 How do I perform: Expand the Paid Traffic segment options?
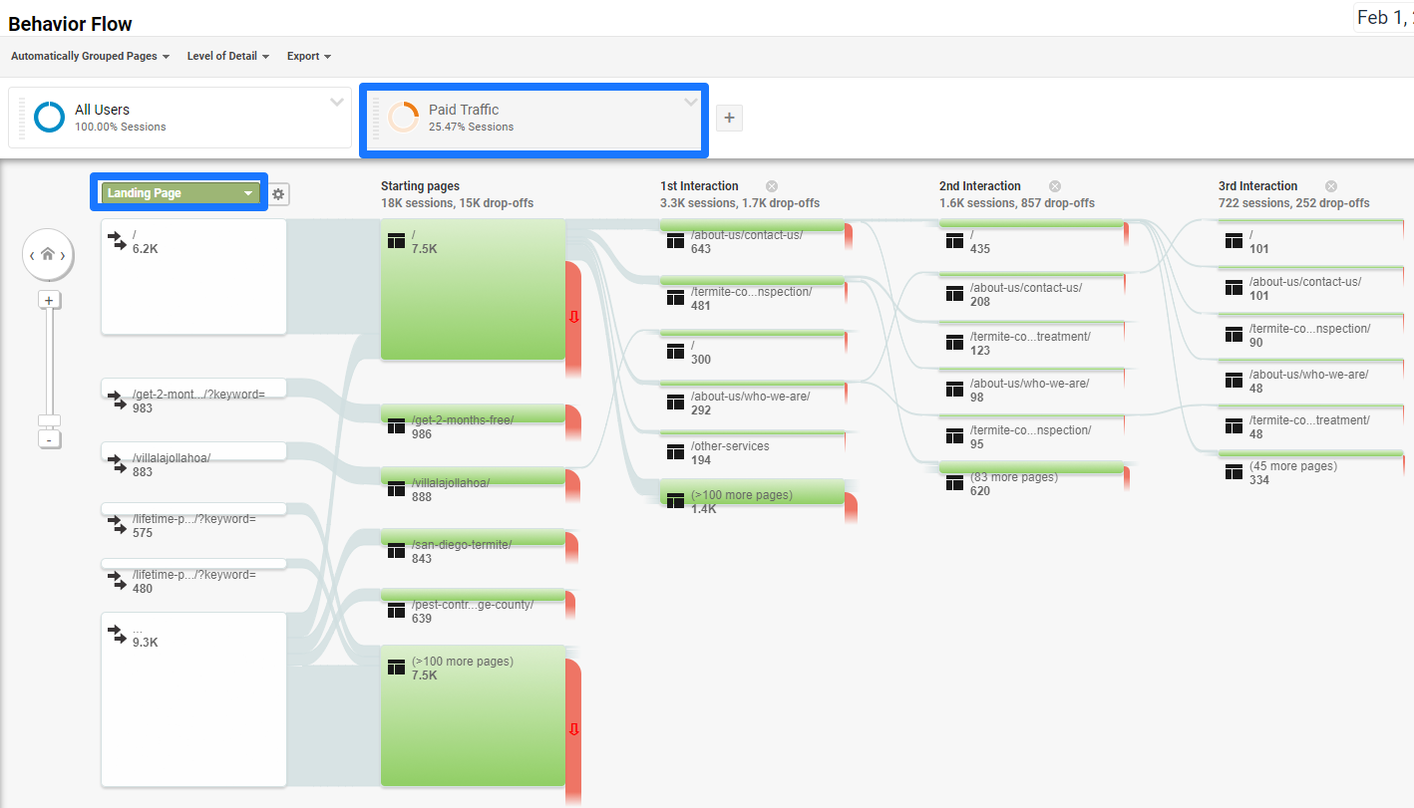click(690, 103)
